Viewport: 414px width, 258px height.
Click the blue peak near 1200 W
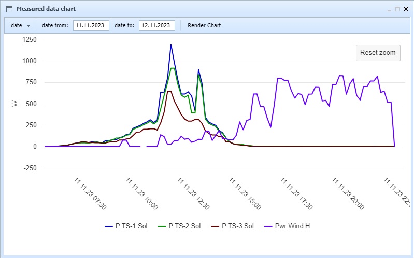tap(171, 45)
